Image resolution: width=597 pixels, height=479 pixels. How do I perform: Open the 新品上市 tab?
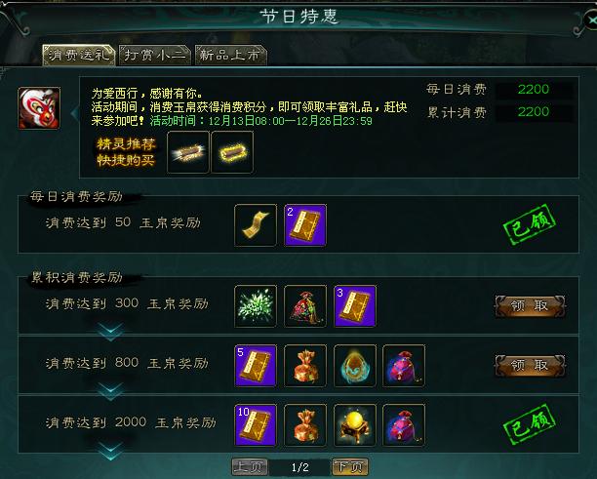(231, 56)
